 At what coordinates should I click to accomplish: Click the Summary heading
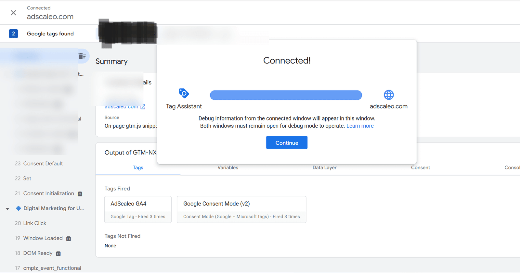(111, 61)
